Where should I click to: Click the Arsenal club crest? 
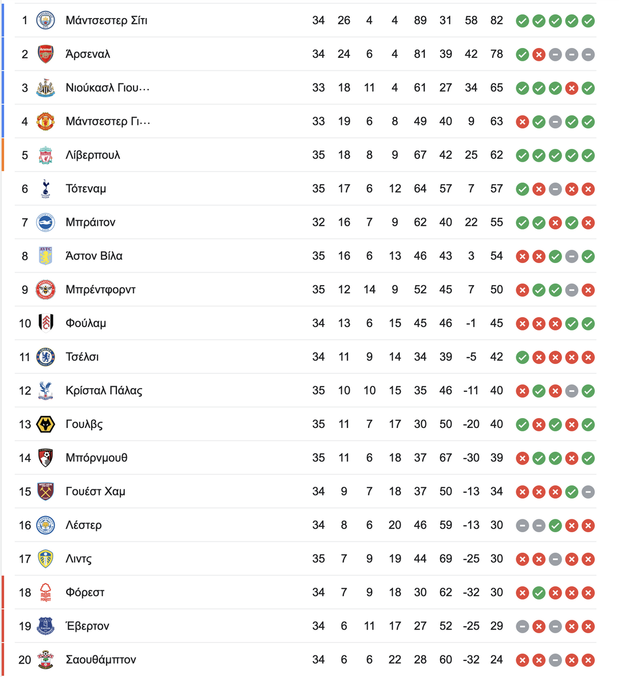[x=45, y=54]
